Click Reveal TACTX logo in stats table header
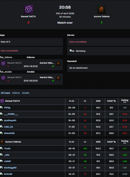This screenshot has height=177, width=130. click(x=2, y=101)
